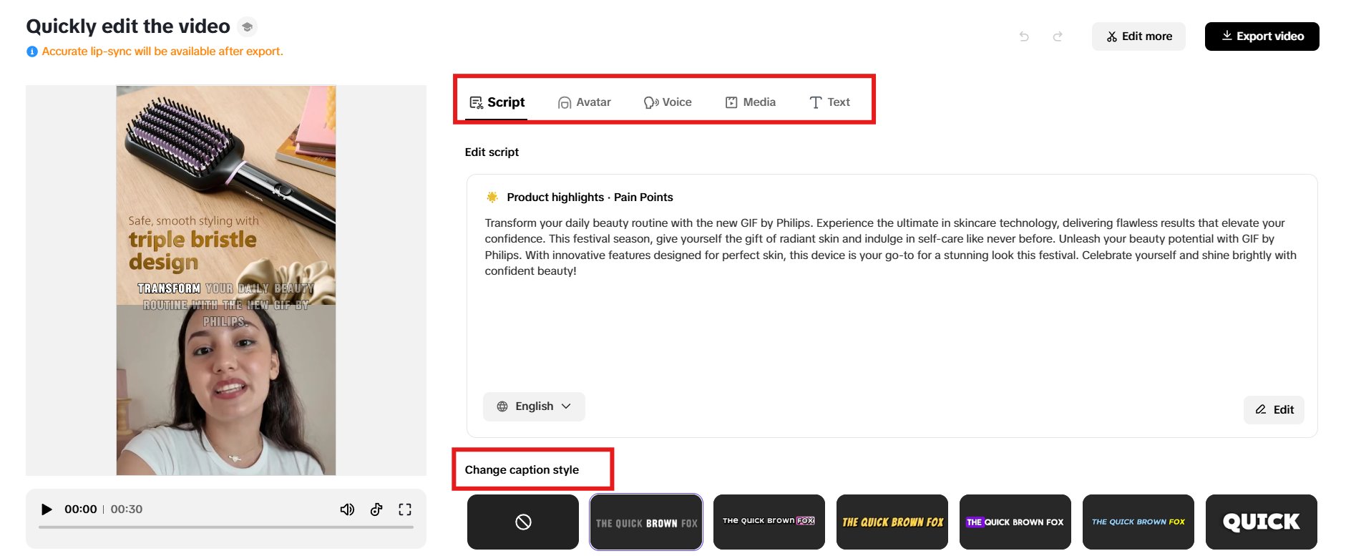The image size is (1346, 556).
Task: Click the Edit more button
Action: pyautogui.click(x=1138, y=36)
